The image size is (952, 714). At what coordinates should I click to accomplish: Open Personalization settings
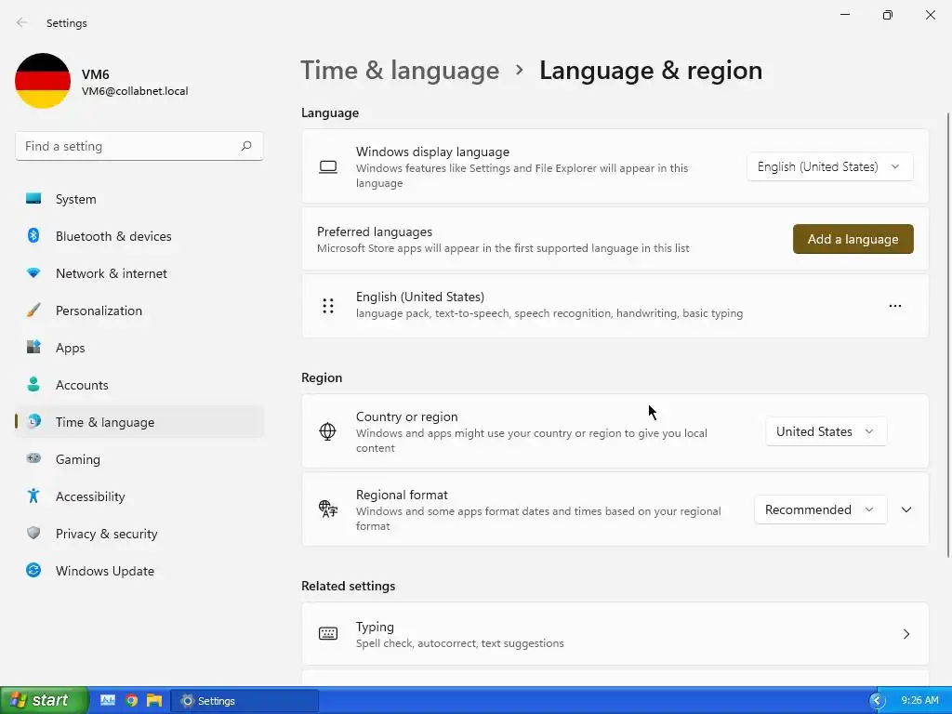139,311
